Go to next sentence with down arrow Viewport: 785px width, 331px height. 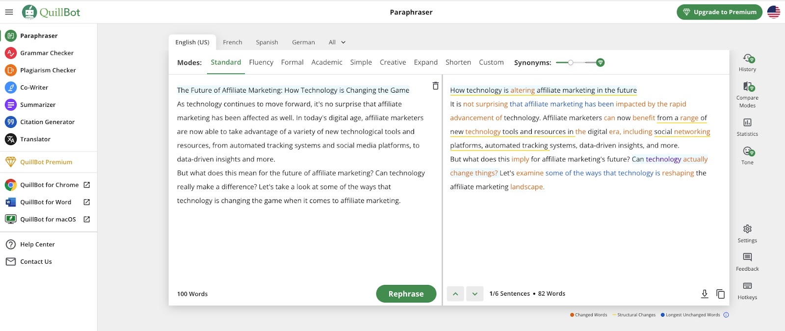pos(474,294)
